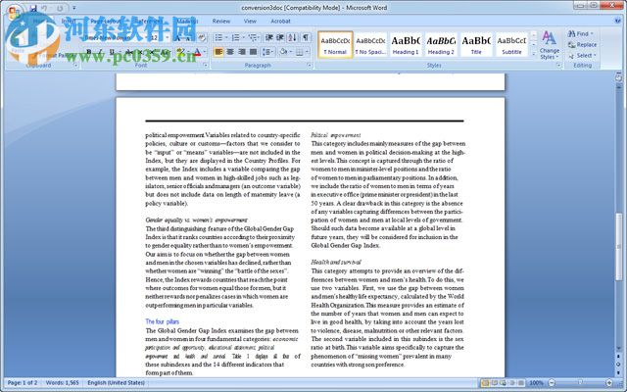The image size is (627, 392).
Task: Click the Font Color button
Action: tap(198, 52)
